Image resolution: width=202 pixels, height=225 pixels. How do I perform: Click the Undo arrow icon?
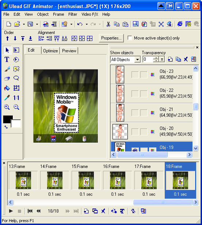tap(80, 24)
